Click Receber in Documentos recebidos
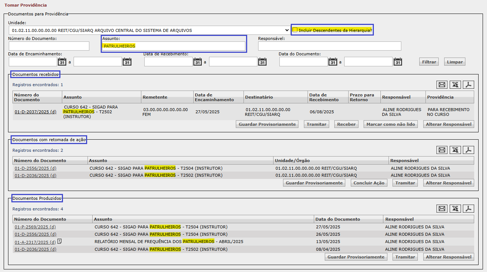This screenshot has width=487, height=272. tap(346, 124)
